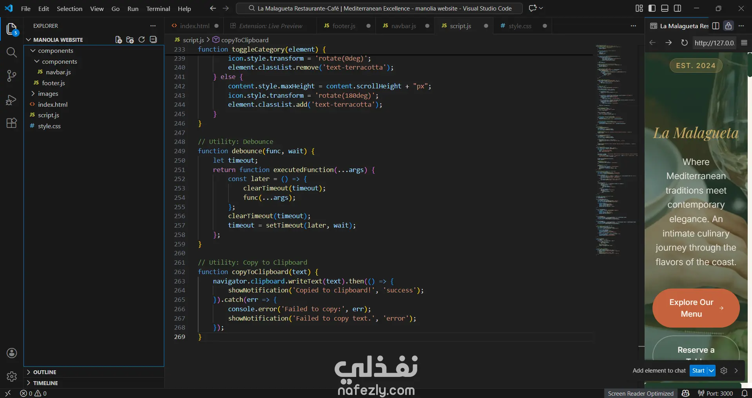Open the remote window indicator in the status bar
Image resolution: width=752 pixels, height=398 pixels.
pyautogui.click(x=8, y=393)
